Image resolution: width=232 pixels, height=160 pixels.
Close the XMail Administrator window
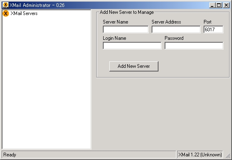(226, 5)
